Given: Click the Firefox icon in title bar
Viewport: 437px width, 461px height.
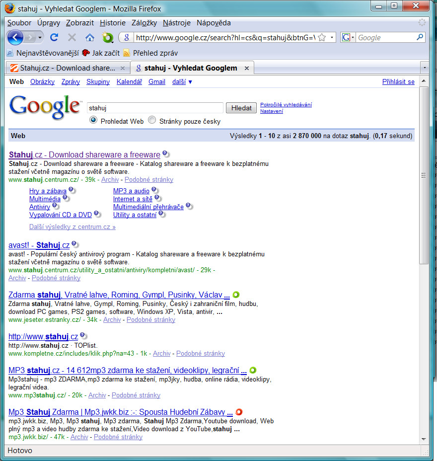Looking at the screenshot, I should click(x=10, y=8).
